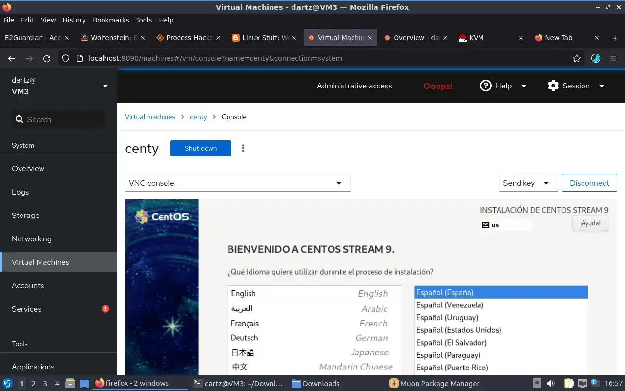This screenshot has height=391, width=625.
Task: Open the View menu in Firefox
Action: (48, 20)
